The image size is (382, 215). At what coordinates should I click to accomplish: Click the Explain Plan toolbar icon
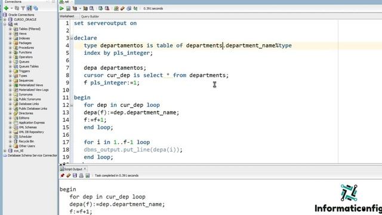(x=75, y=8)
